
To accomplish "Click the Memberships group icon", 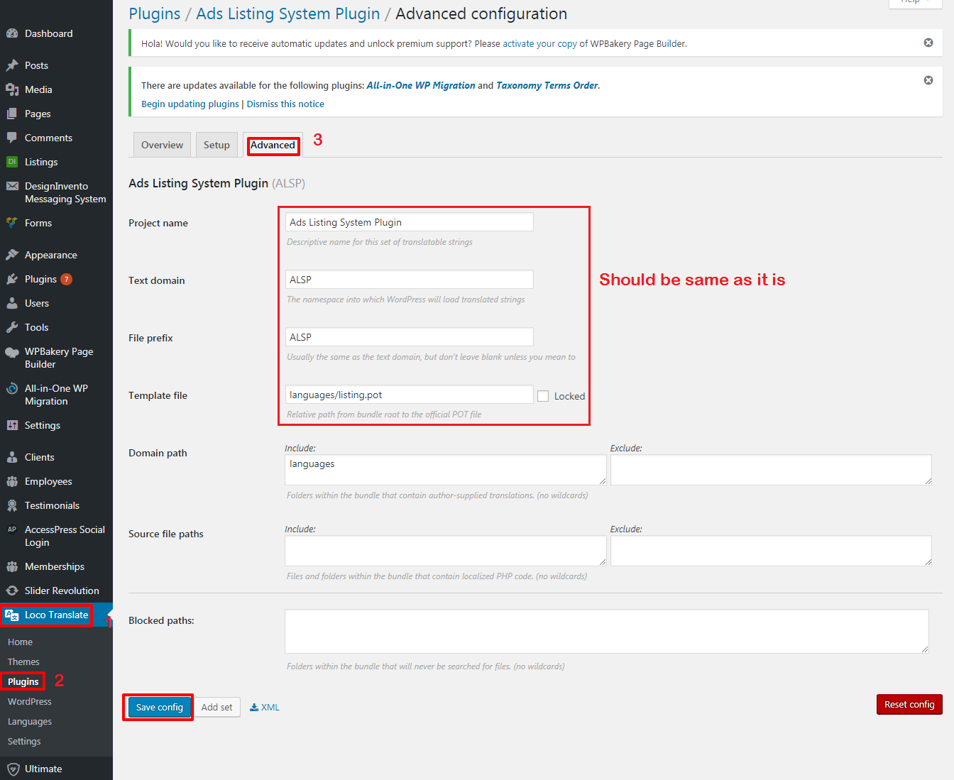I will 12,566.
